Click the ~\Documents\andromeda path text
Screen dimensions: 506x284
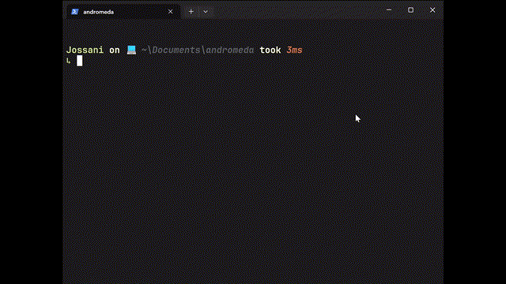click(198, 50)
